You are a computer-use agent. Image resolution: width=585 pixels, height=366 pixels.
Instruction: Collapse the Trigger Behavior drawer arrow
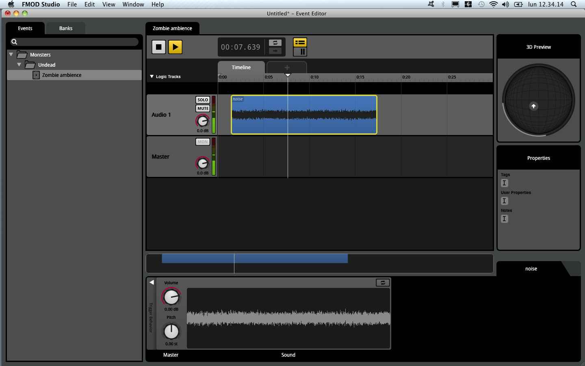point(152,282)
